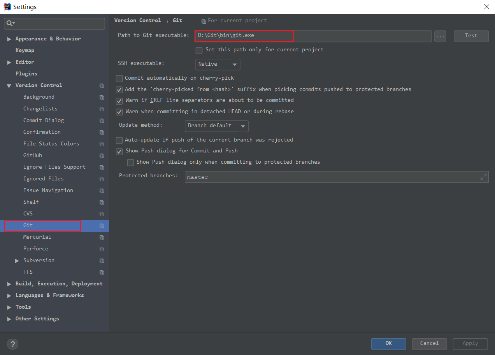Image resolution: width=495 pixels, height=355 pixels.
Task: Click the browse ellipsis button for Git path
Action: coord(440,36)
